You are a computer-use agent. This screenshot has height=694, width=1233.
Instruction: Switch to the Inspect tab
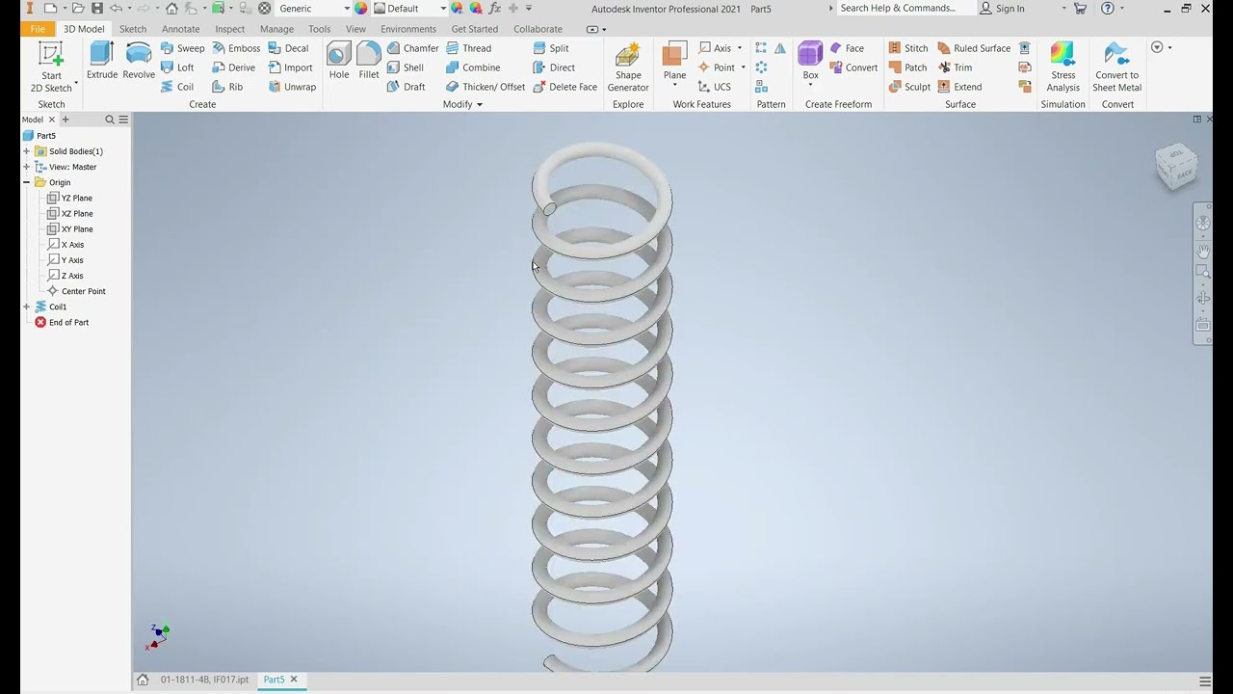pyautogui.click(x=229, y=29)
